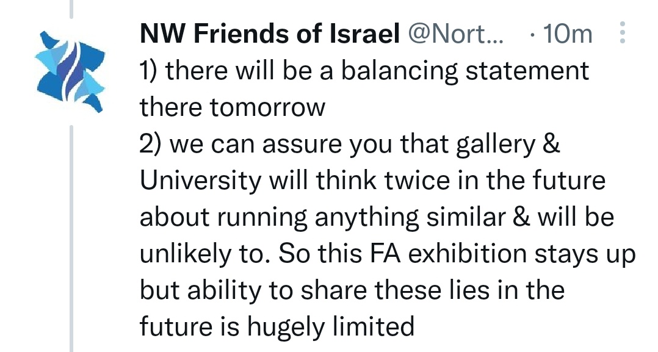The width and height of the screenshot is (658, 352).
Task: Click the "ability to share these lies" line
Action: (352, 291)
